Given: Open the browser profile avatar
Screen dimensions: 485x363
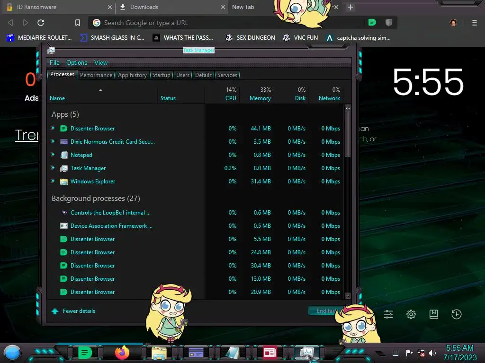Looking at the screenshot, I should [x=453, y=23].
